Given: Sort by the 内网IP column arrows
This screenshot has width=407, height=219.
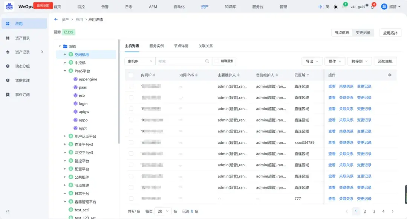Looking at the screenshot, I should pyautogui.click(x=154, y=75).
